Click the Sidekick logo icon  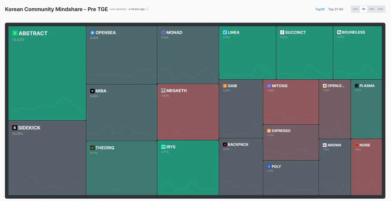point(14,127)
